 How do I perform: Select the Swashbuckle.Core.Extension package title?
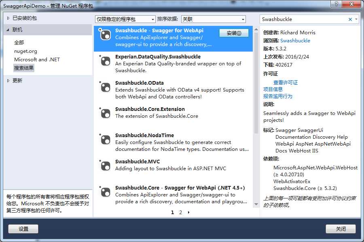150,109
